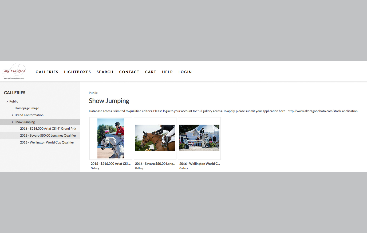
Task: Click the '2016 - Wellington World C...' thumbnail caption
Action: [x=200, y=164]
